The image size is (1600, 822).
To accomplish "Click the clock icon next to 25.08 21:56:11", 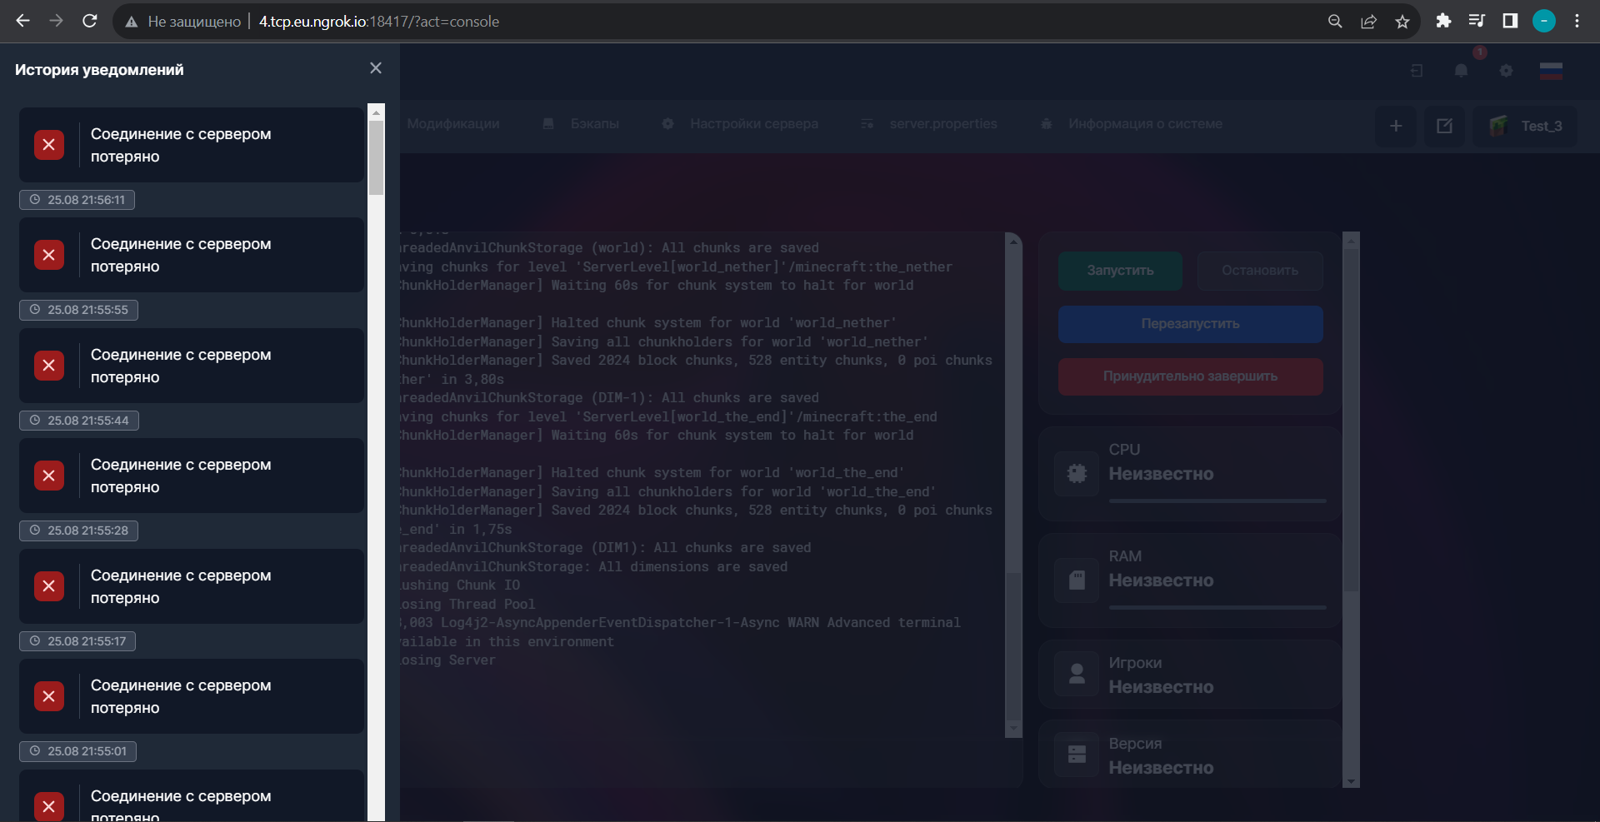I will tap(33, 199).
